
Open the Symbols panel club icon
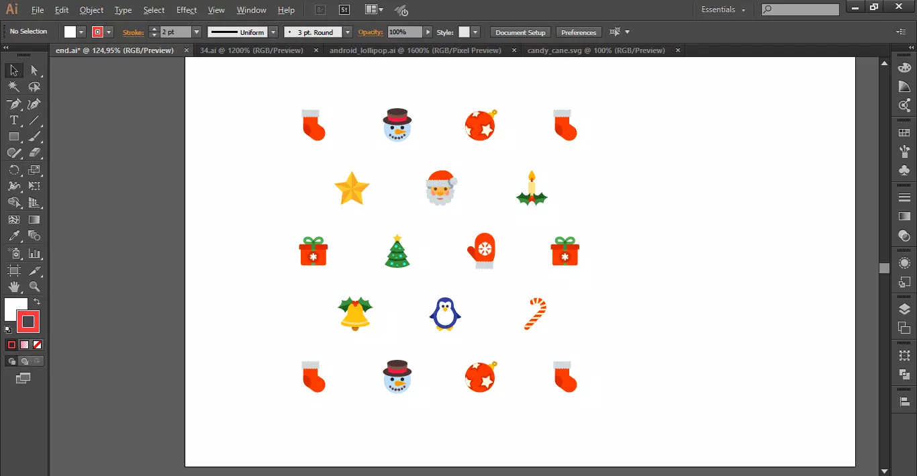[904, 171]
